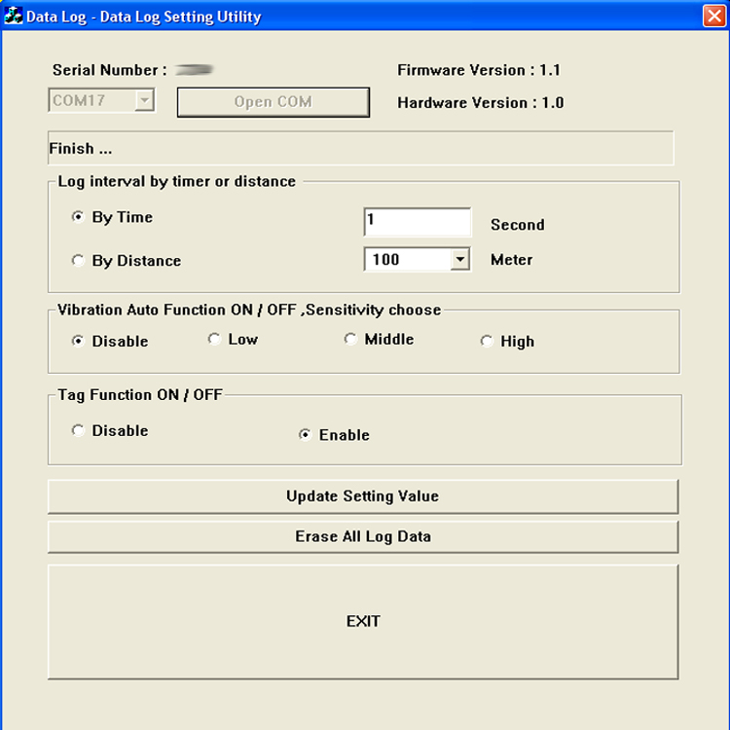This screenshot has height=730, width=730.
Task: Open the COM17 port dropdown
Action: pos(144,100)
